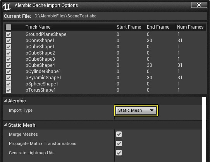Close the Alembic Cache Import Options dialog
Image resolution: width=210 pixels, height=162 pixels.
199,5
